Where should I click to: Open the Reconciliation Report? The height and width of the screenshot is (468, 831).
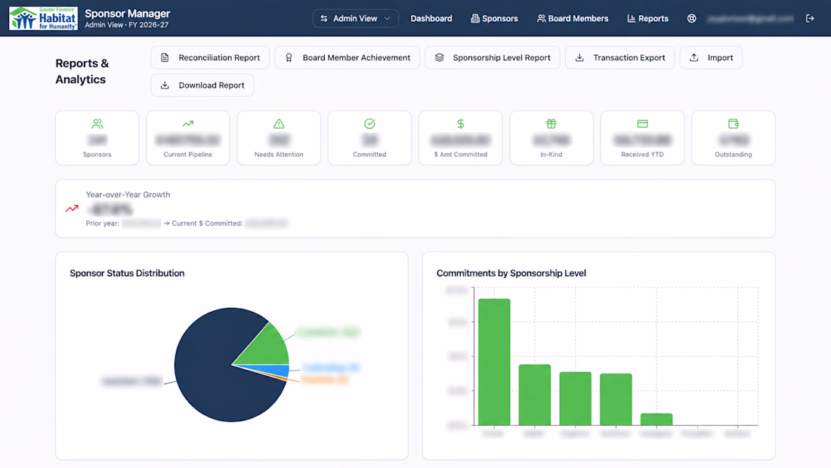(210, 57)
